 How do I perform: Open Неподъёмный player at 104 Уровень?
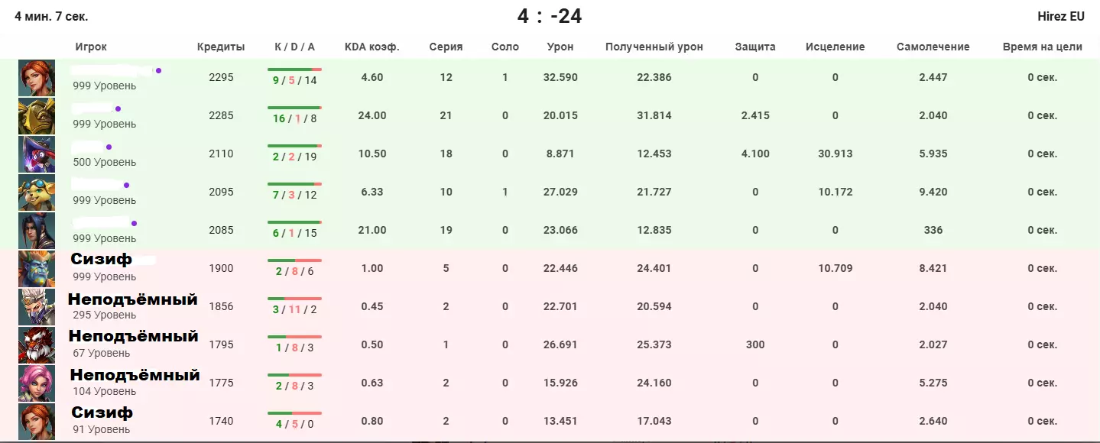click(x=135, y=375)
